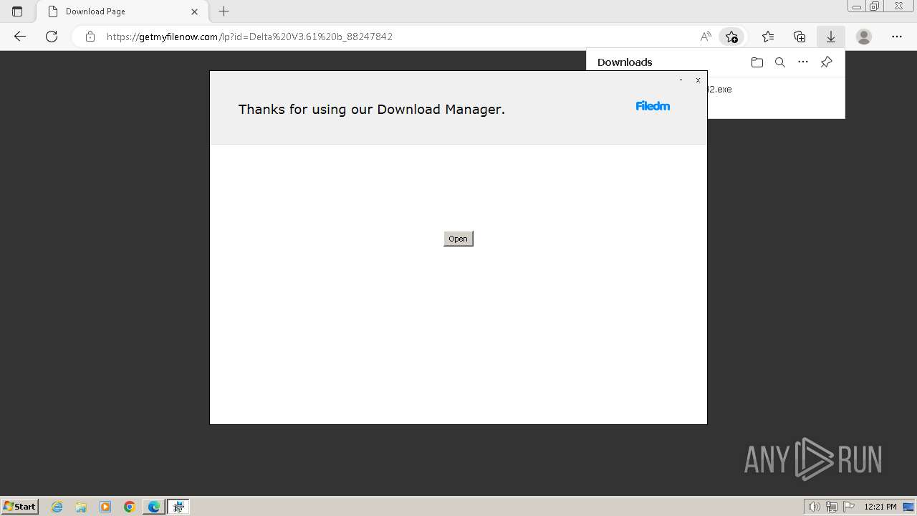Image resolution: width=917 pixels, height=516 pixels.
Task: Close the Download Page tab
Action: (195, 11)
